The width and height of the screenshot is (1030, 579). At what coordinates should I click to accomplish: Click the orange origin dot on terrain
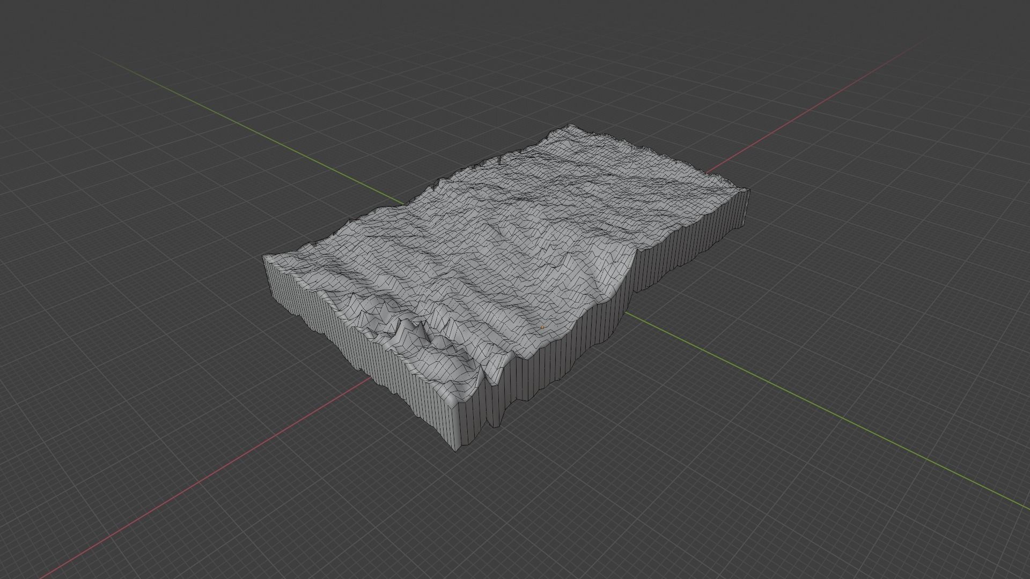(x=542, y=327)
